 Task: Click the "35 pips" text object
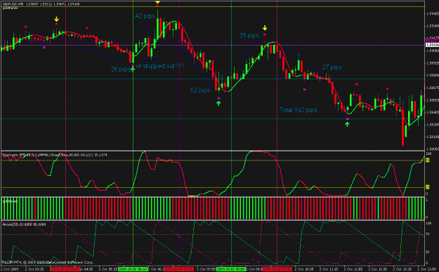(249, 36)
